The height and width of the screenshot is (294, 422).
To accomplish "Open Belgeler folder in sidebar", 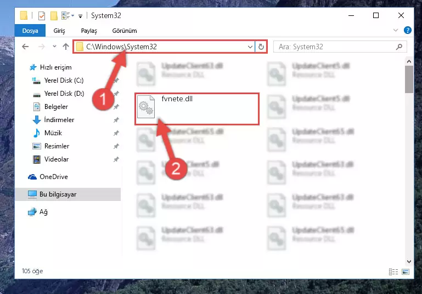I will [x=56, y=107].
